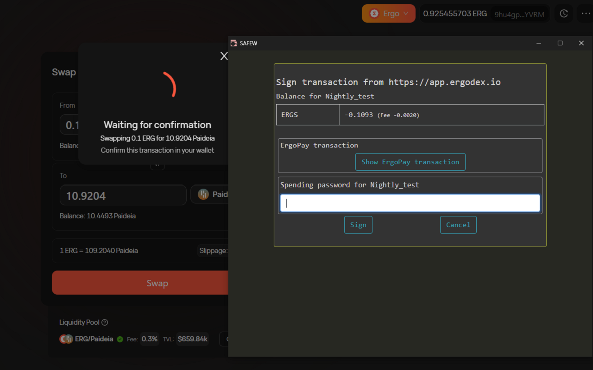
Task: Maximize the SAFEW window
Action: tap(560, 43)
